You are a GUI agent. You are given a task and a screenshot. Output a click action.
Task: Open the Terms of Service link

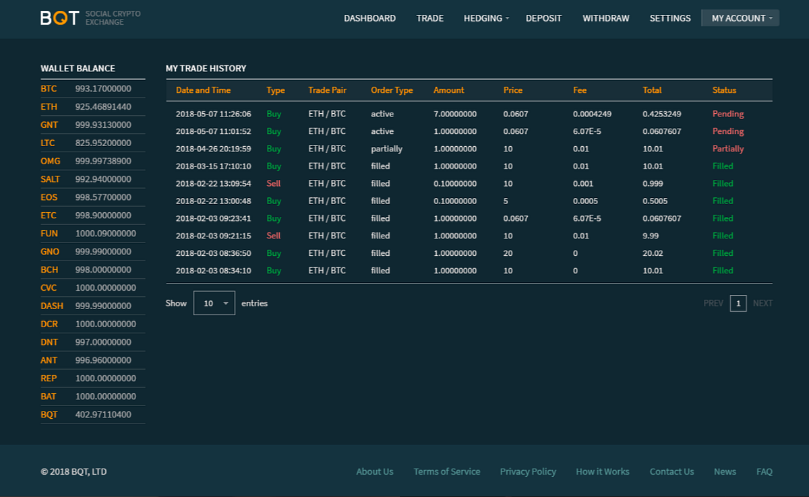click(x=446, y=471)
